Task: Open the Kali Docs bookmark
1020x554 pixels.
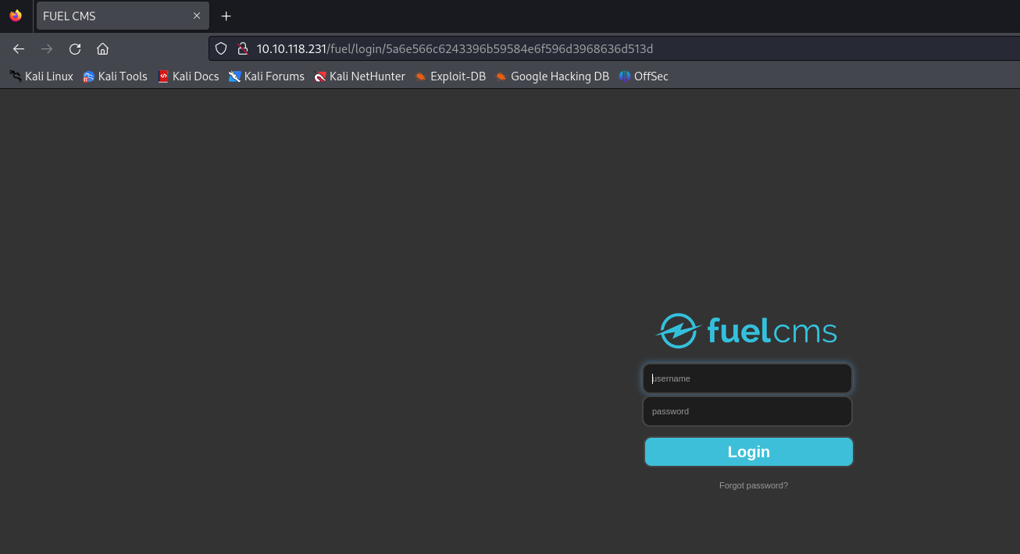Action: pos(188,76)
